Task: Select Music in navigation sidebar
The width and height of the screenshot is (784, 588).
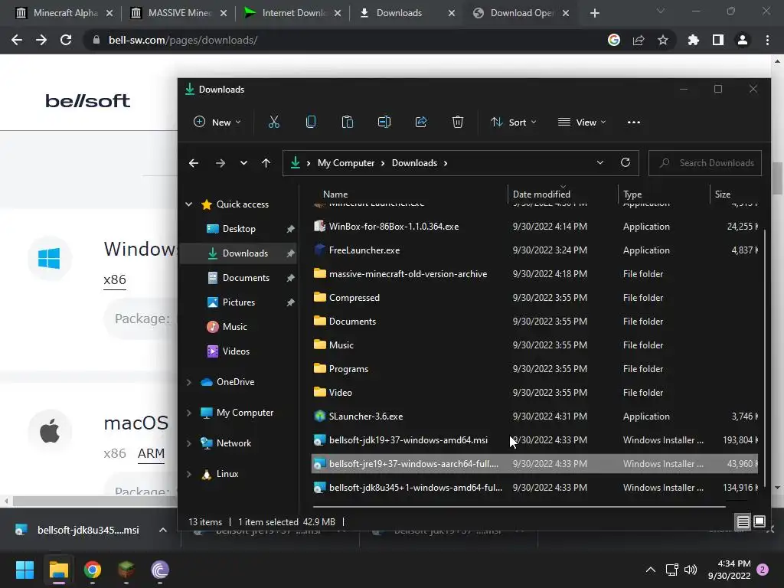Action: [x=239, y=326]
